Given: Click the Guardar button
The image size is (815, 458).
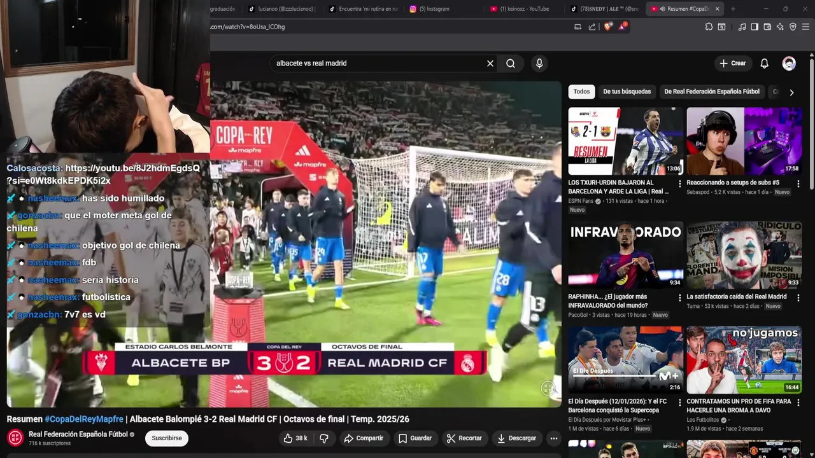Looking at the screenshot, I should 415,438.
